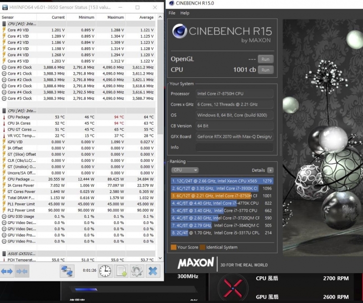363x303 pixels.
Task: Open the Cinebench File menu
Action: pos(172,13)
